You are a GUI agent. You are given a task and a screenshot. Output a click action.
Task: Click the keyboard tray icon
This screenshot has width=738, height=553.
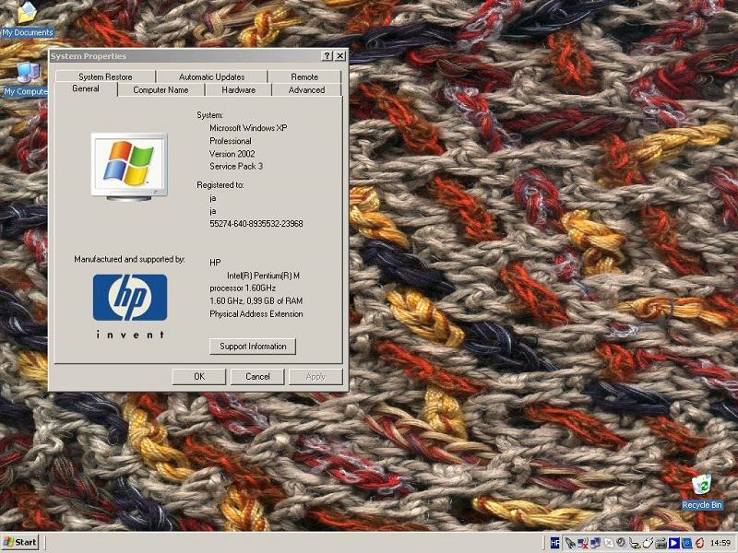coord(661,543)
